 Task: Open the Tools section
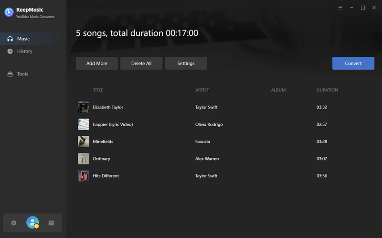pyautogui.click(x=22, y=74)
